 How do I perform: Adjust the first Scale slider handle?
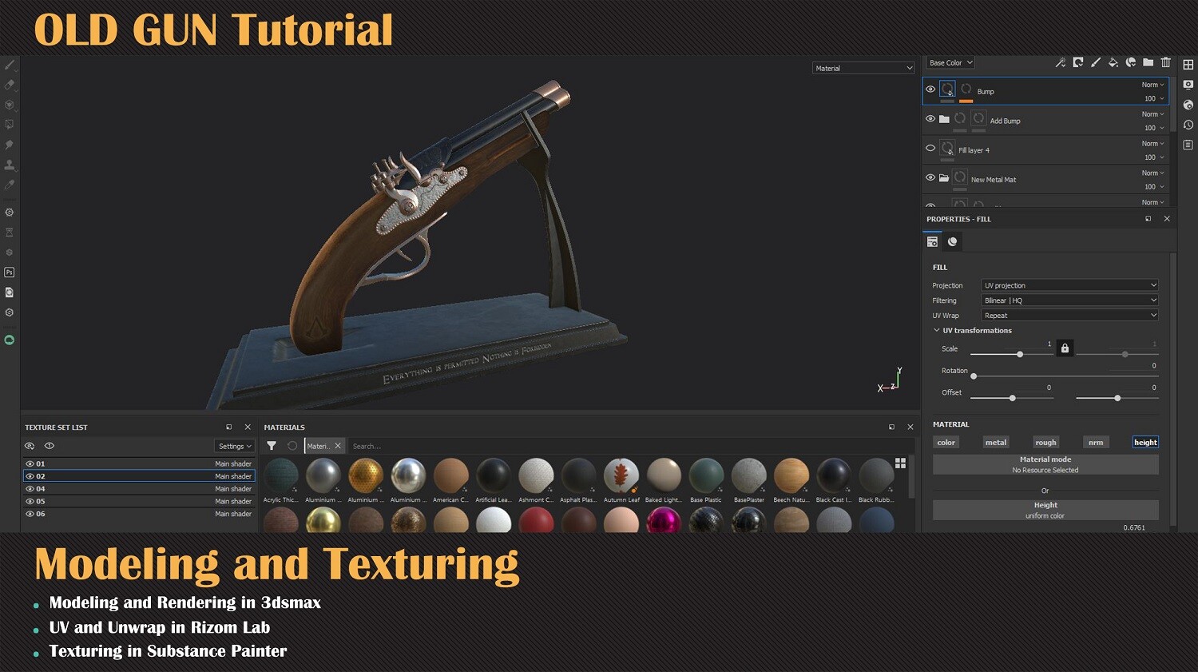point(1020,354)
